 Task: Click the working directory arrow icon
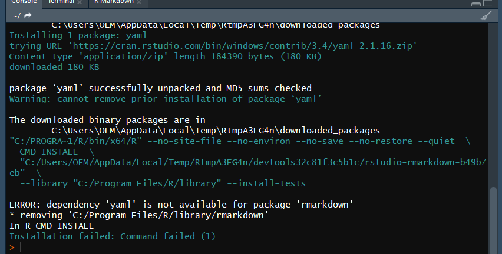[28, 15]
